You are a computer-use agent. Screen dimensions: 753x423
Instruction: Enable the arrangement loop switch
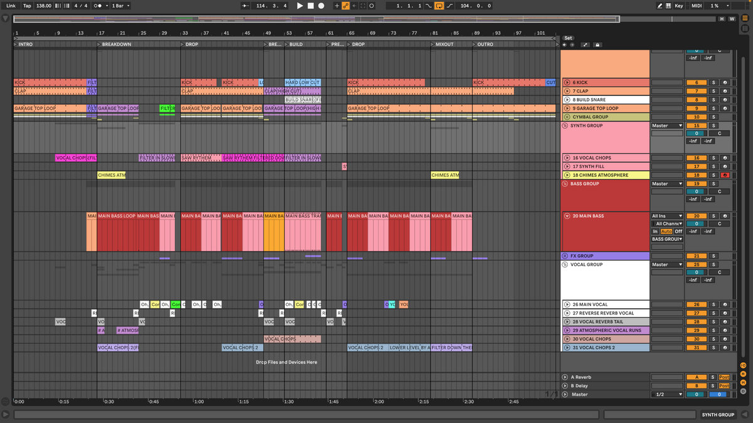pos(439,6)
